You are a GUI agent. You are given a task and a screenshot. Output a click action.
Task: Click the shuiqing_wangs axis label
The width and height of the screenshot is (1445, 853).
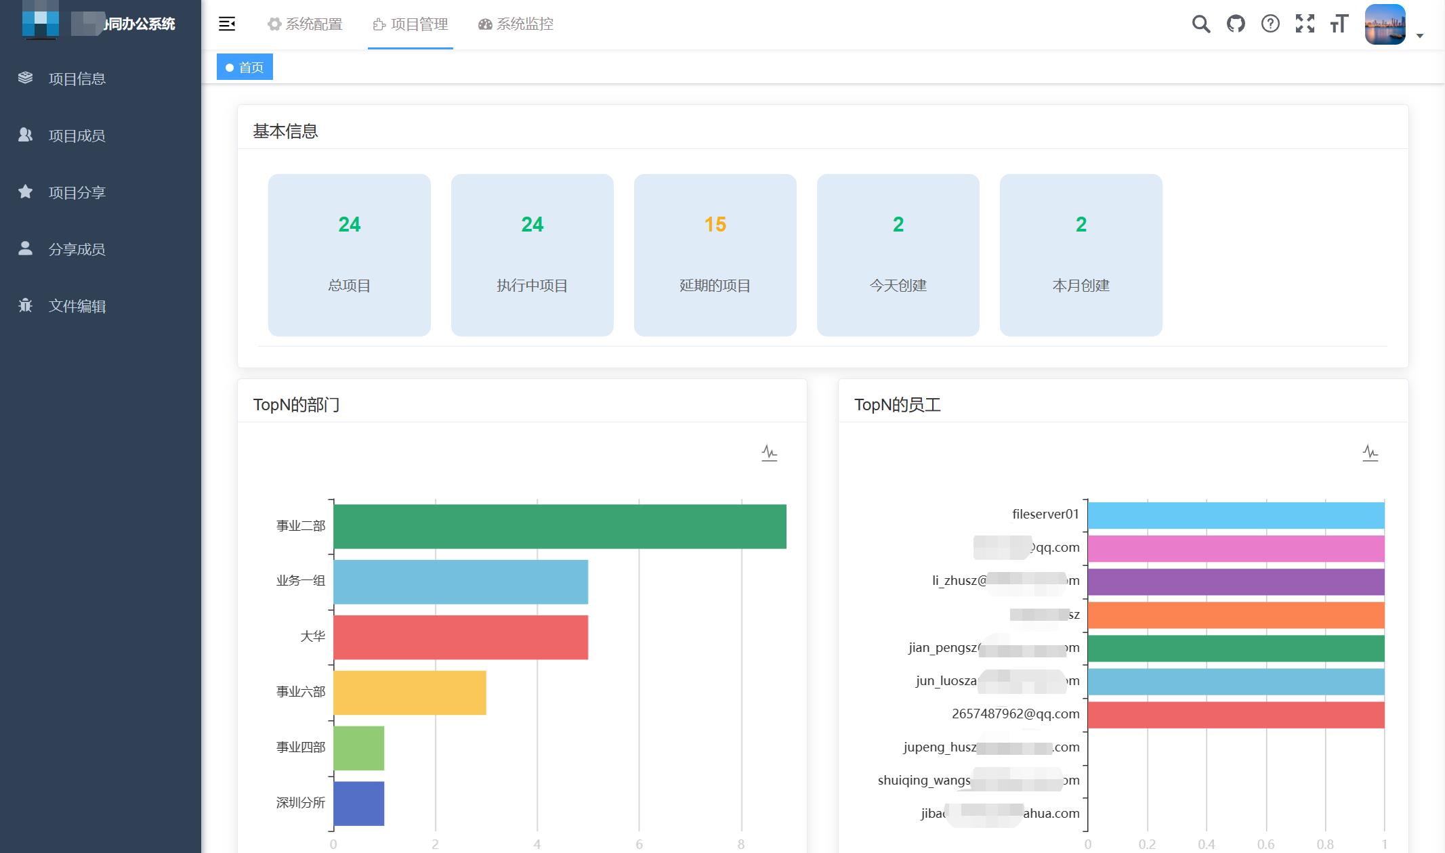(979, 781)
